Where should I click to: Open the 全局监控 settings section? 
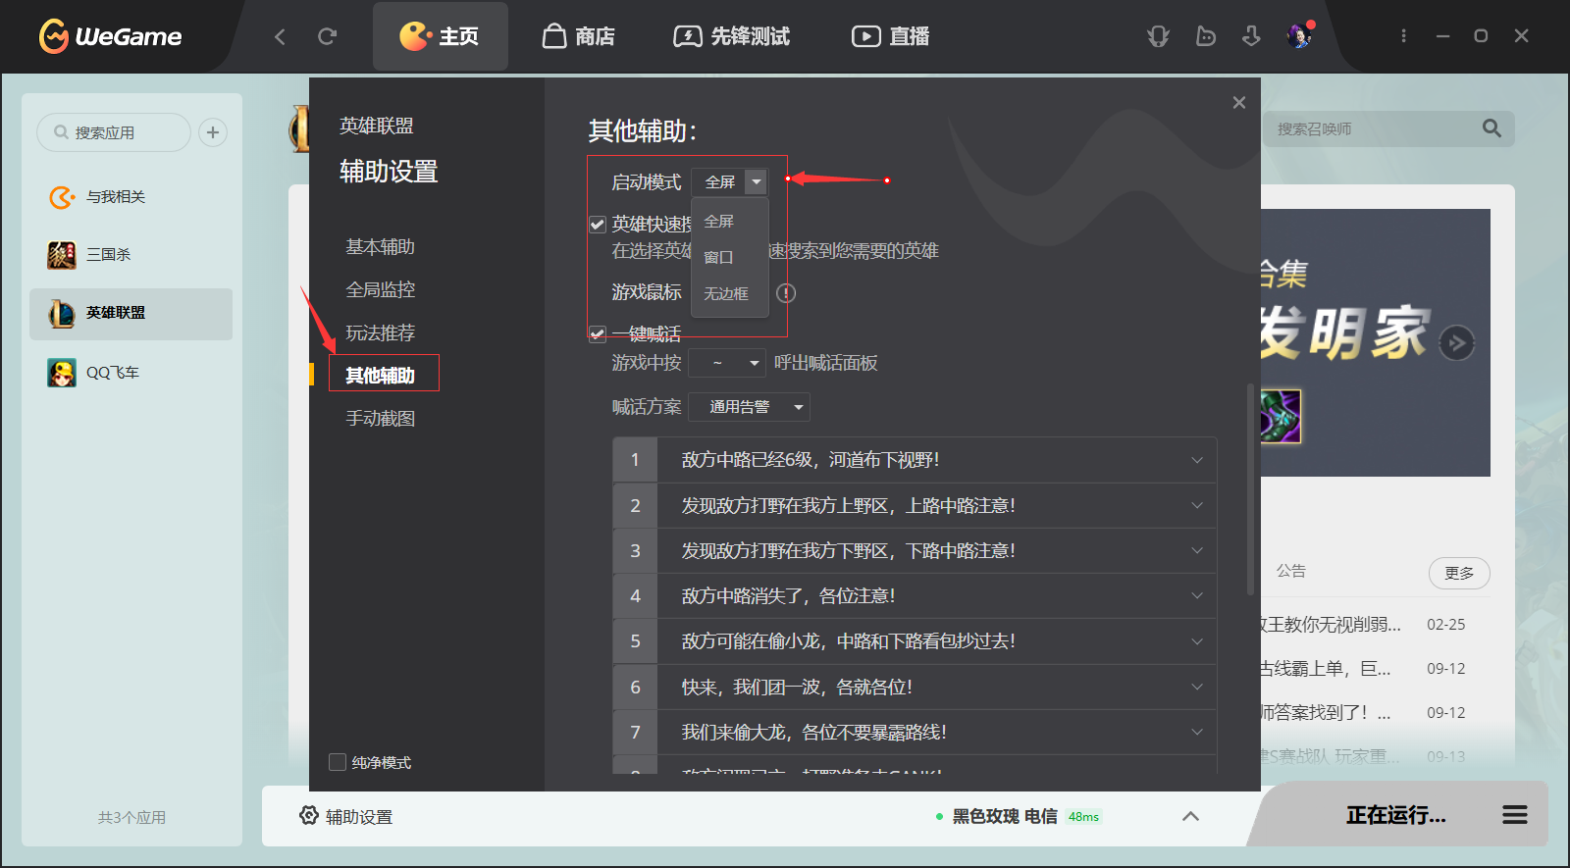[380, 290]
